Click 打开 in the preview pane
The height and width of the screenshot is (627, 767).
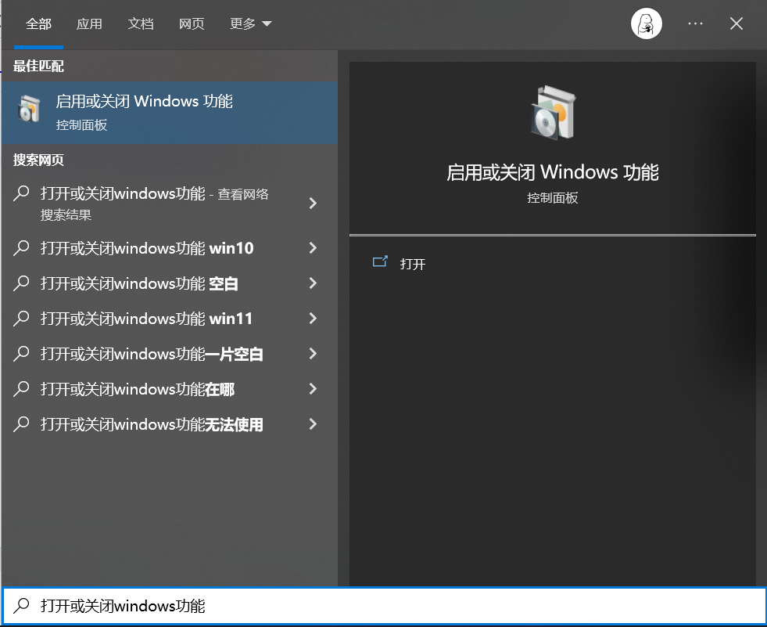(x=412, y=265)
